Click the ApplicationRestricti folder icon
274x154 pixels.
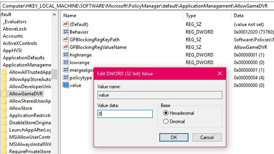[x=4, y=115]
